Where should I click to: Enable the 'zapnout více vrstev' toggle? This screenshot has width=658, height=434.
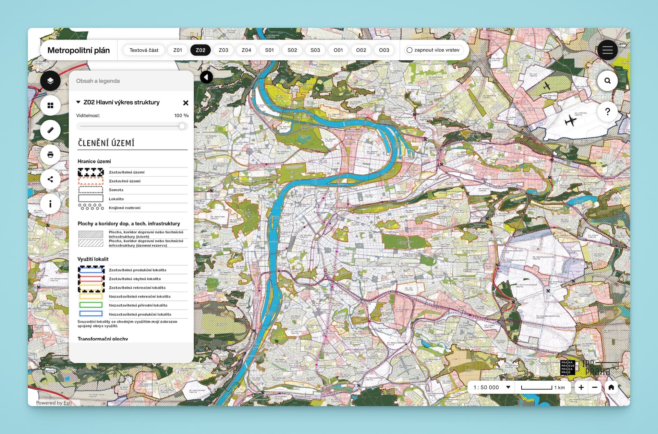pyautogui.click(x=410, y=50)
